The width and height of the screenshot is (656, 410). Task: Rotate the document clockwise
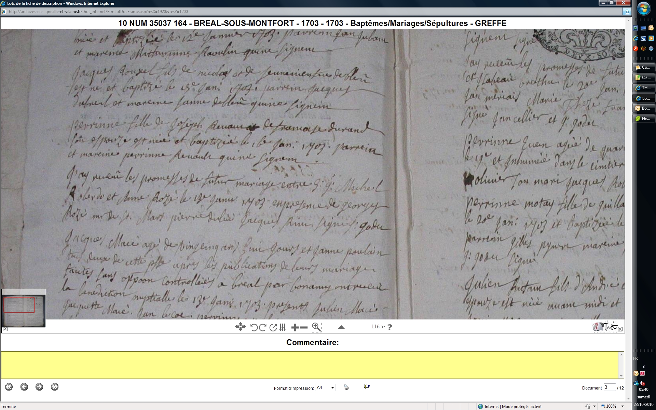262,327
